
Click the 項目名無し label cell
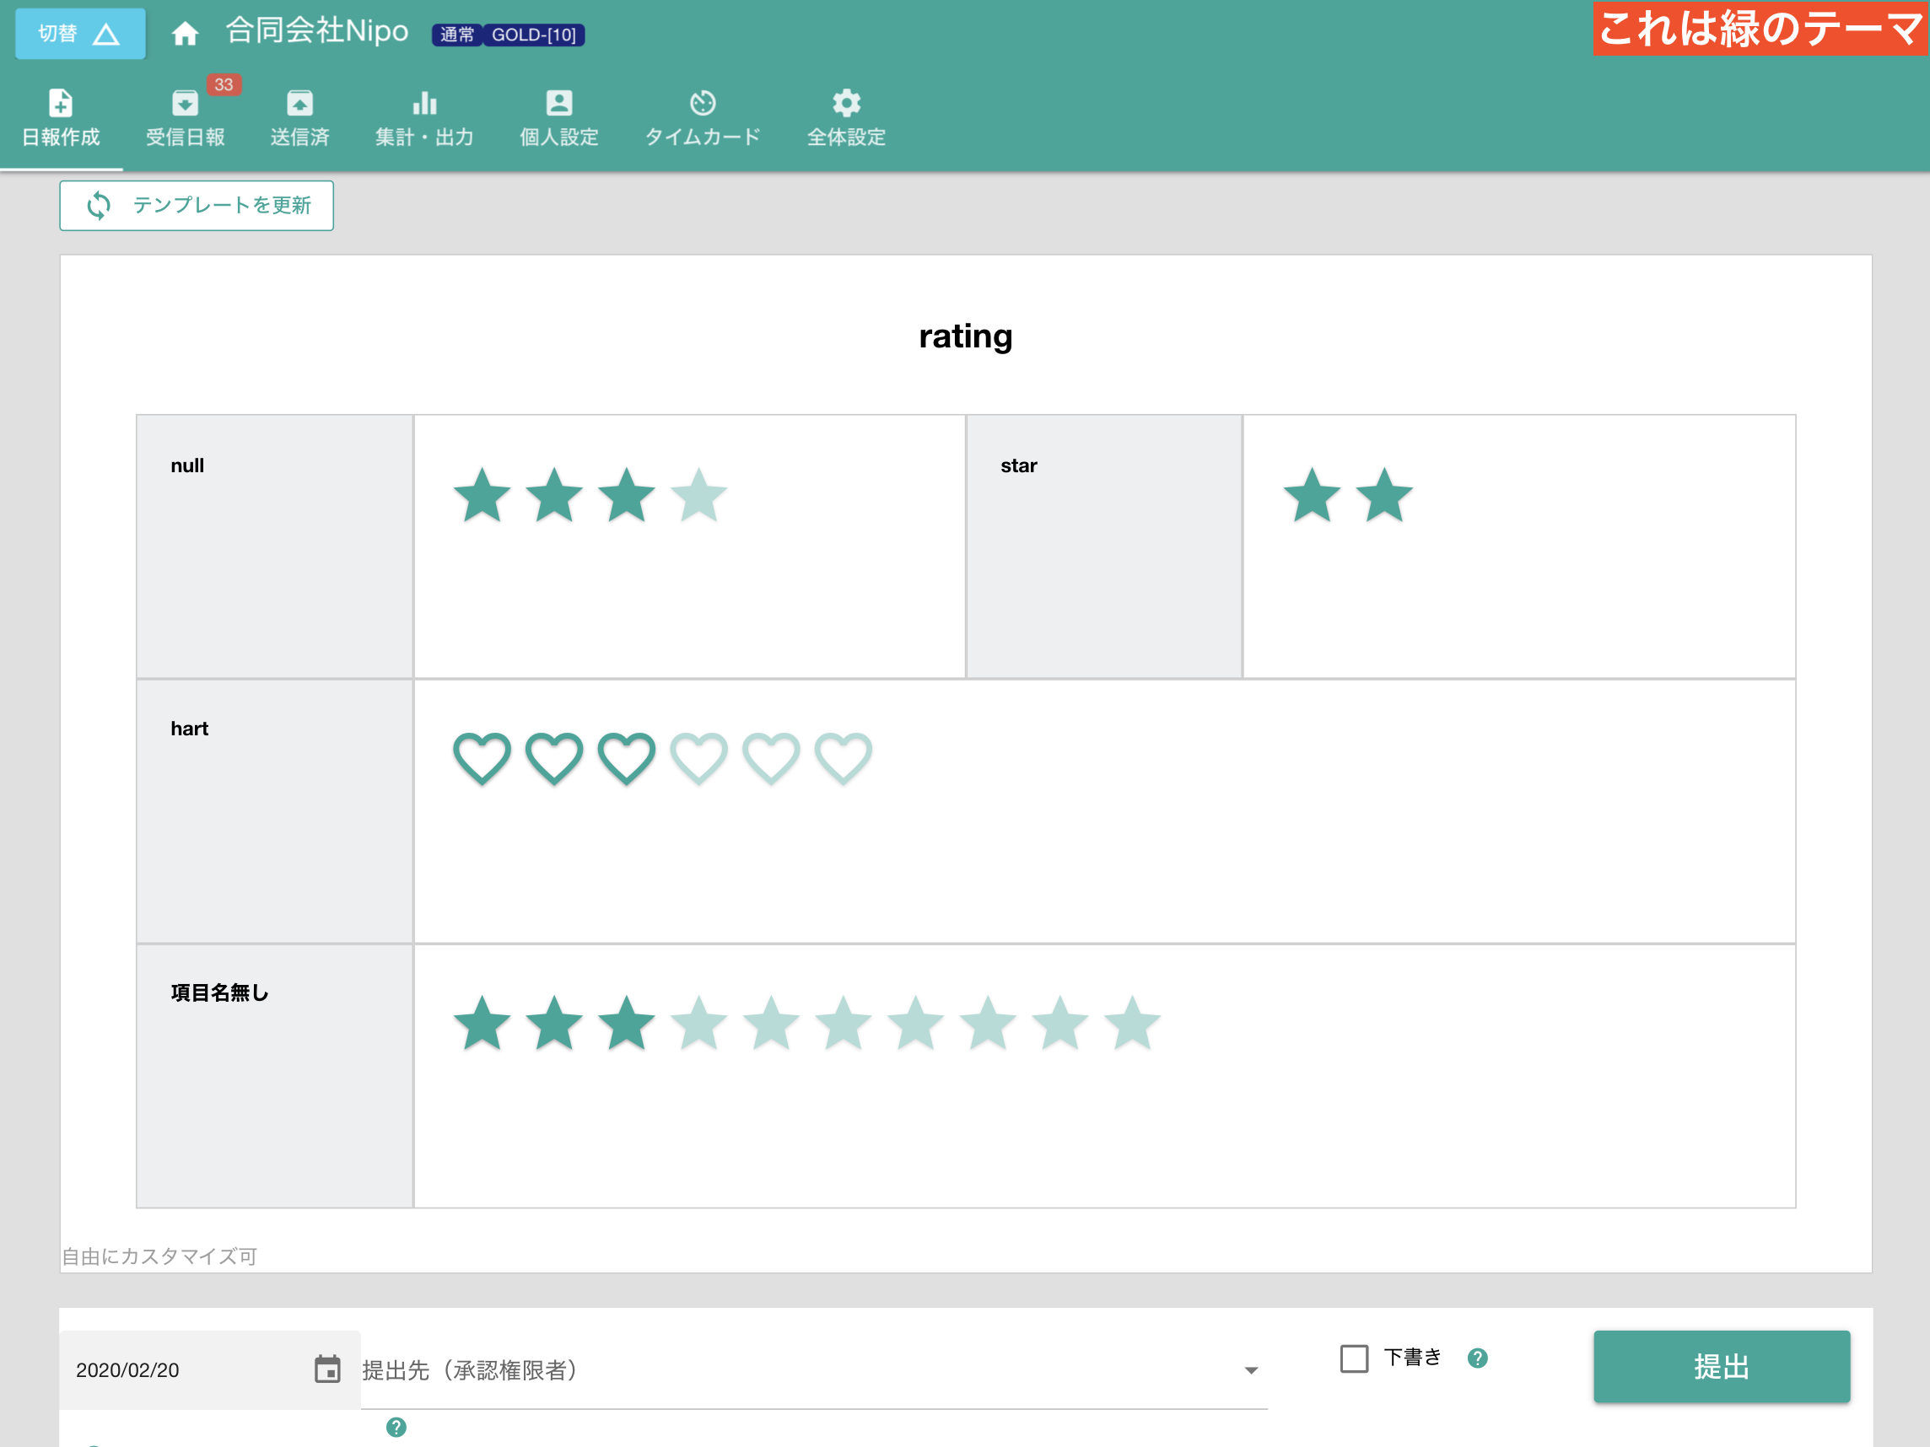[x=275, y=1075]
